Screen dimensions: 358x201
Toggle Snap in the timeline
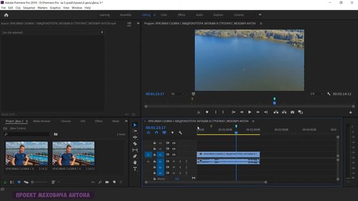[x=157, y=132]
